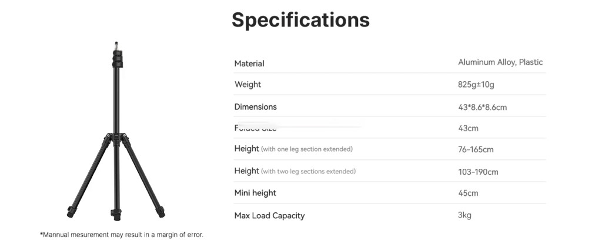Click the screw mount atop the tripod

tap(116, 44)
